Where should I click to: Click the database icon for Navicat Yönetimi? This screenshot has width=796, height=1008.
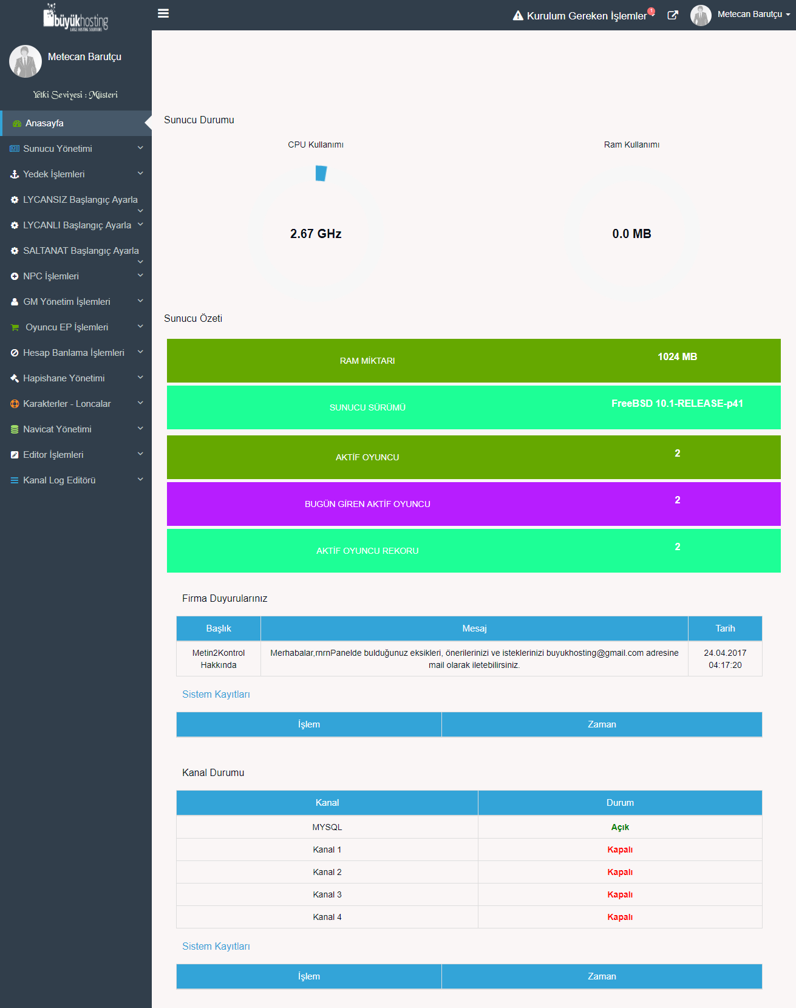click(15, 429)
